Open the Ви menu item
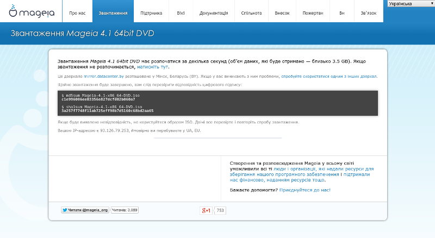The image size is (435, 238). tap(341, 12)
